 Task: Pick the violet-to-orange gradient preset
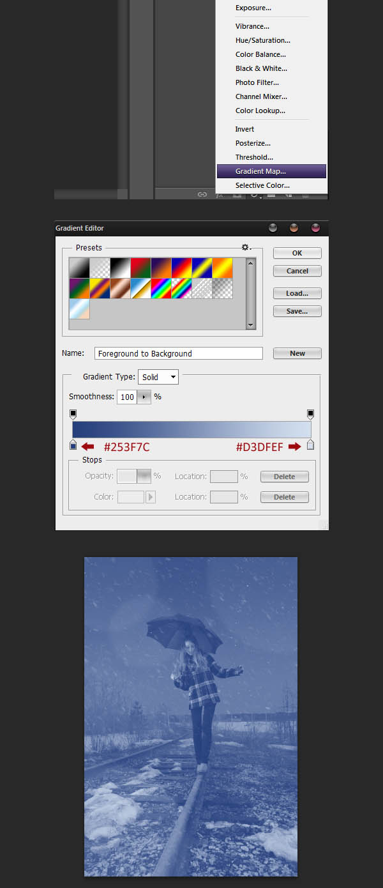pyautogui.click(x=161, y=268)
